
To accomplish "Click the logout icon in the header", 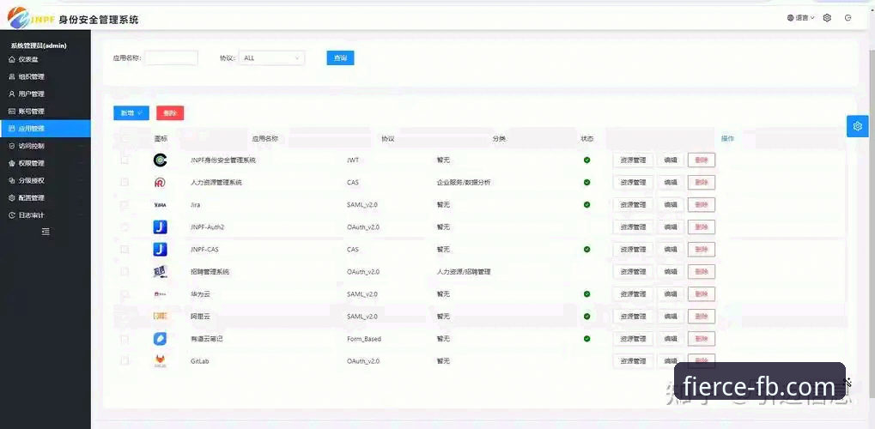I will tap(848, 18).
